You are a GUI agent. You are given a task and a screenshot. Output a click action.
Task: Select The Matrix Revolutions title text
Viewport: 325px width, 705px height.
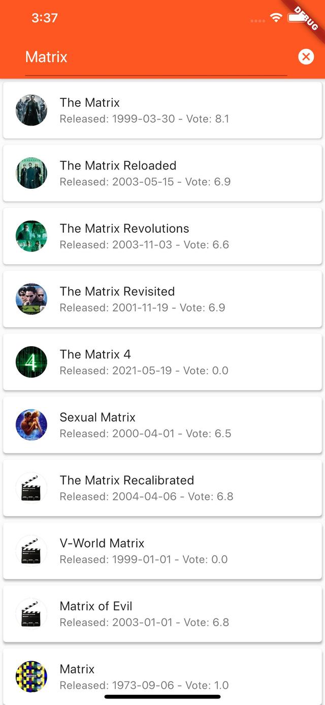[124, 229]
